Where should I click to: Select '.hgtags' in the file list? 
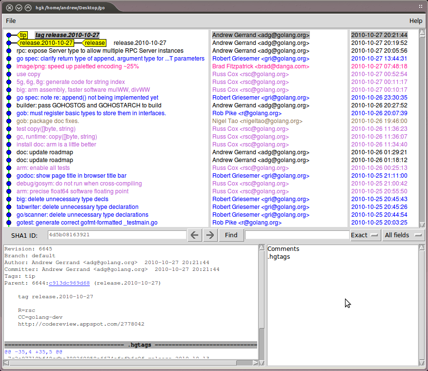tap(278, 257)
